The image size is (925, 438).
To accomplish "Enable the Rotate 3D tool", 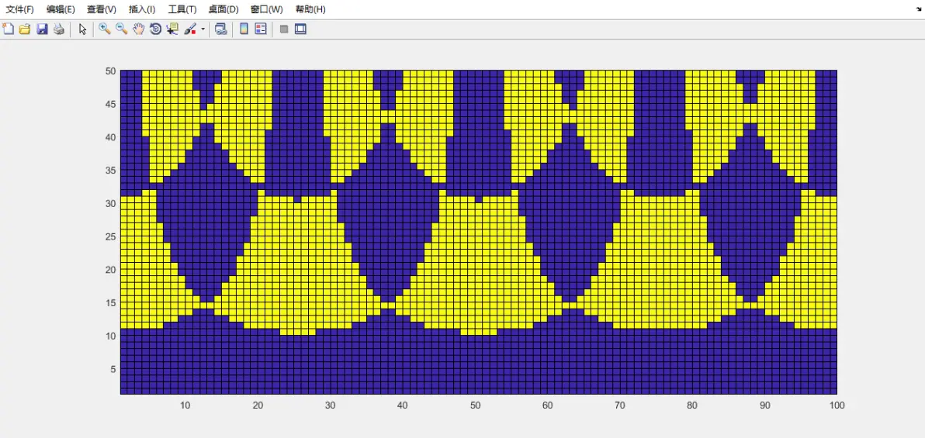I will click(156, 29).
